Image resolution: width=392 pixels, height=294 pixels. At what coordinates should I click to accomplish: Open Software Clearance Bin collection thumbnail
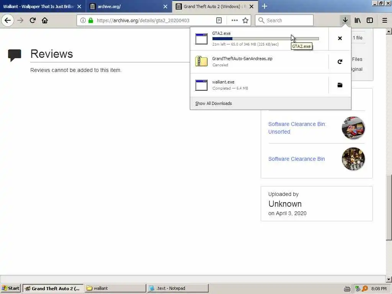[353, 159]
